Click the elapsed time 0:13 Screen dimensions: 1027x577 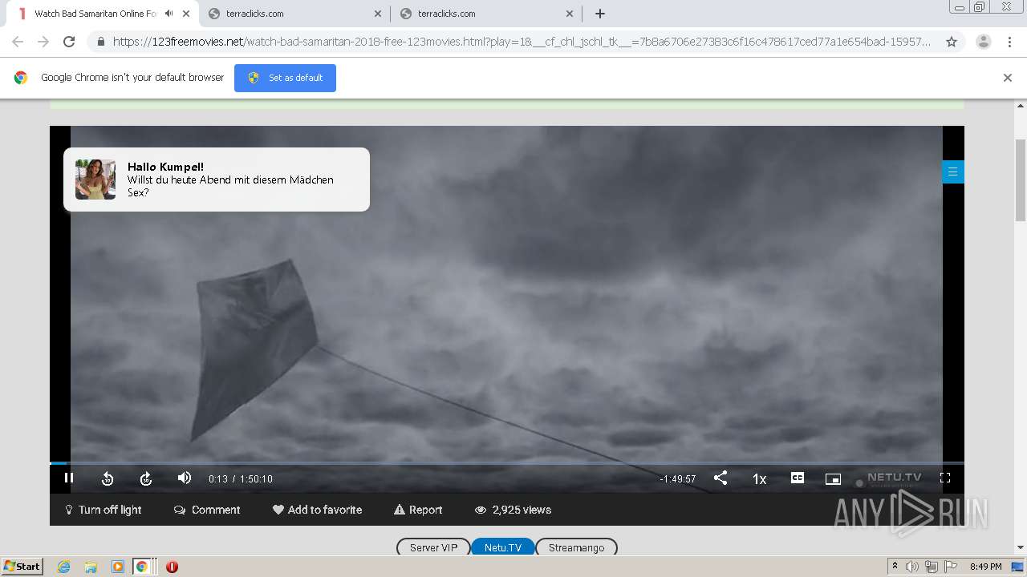[218, 479]
